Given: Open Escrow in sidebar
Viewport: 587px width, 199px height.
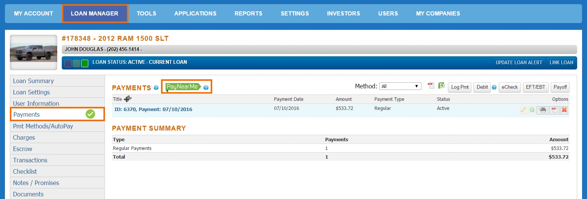Looking at the screenshot, I should [57, 149].
